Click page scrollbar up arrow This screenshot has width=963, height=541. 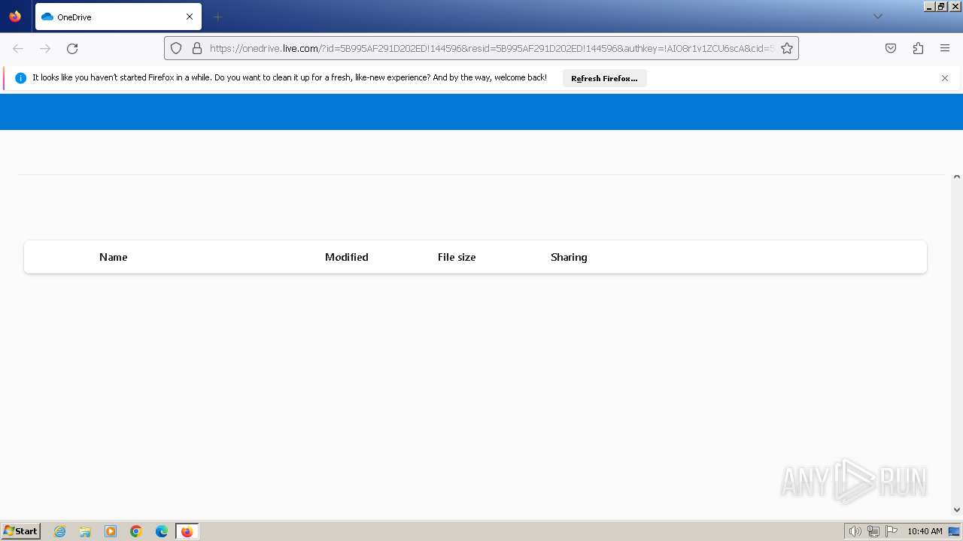coord(957,177)
